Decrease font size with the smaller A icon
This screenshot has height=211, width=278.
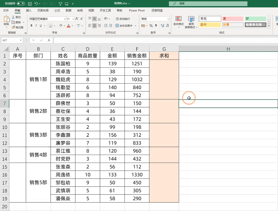click(82, 19)
